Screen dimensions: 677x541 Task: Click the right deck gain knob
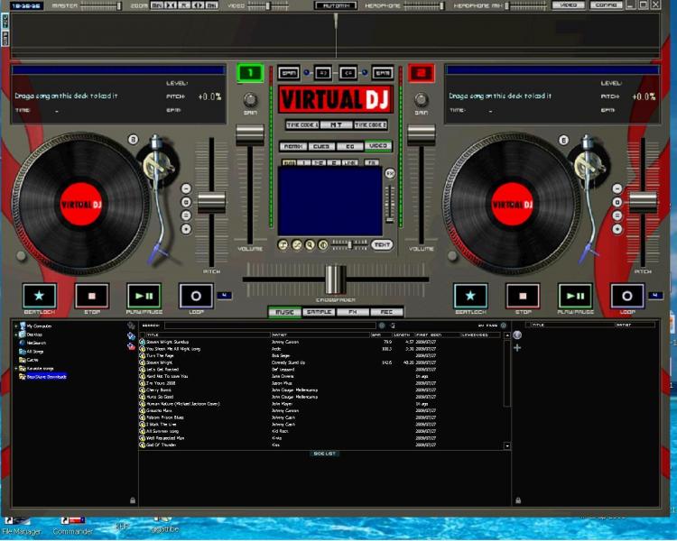pos(422,100)
